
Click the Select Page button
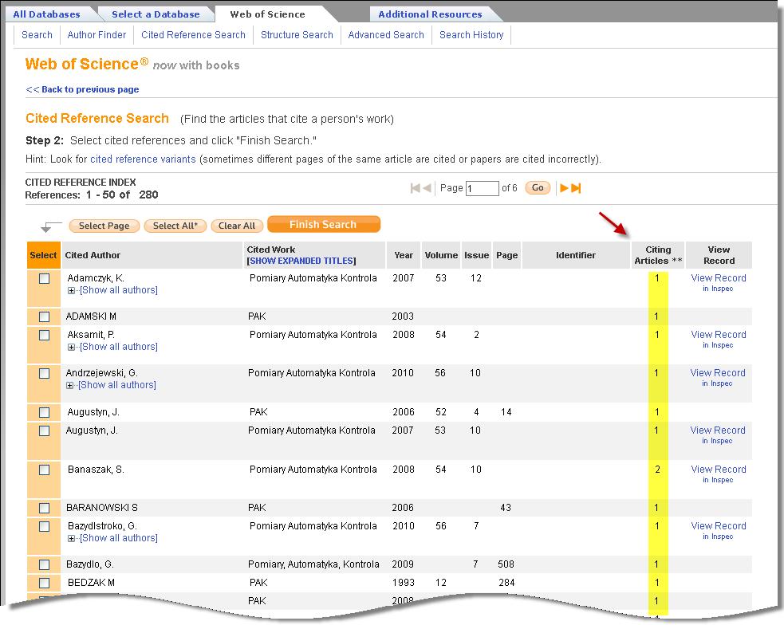pos(104,226)
